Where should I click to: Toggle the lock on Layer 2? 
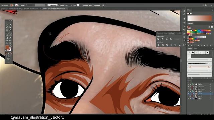click(x=191, y=96)
